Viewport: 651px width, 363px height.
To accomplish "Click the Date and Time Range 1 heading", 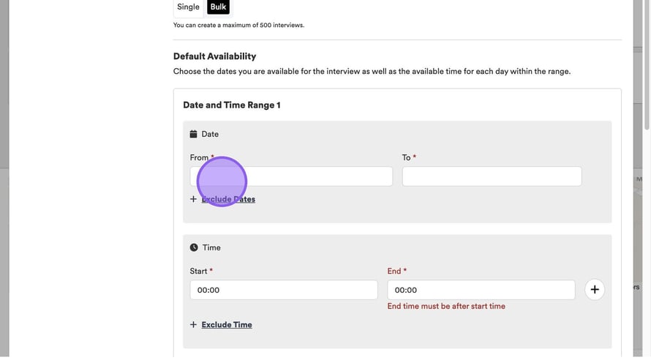I will 231,105.
